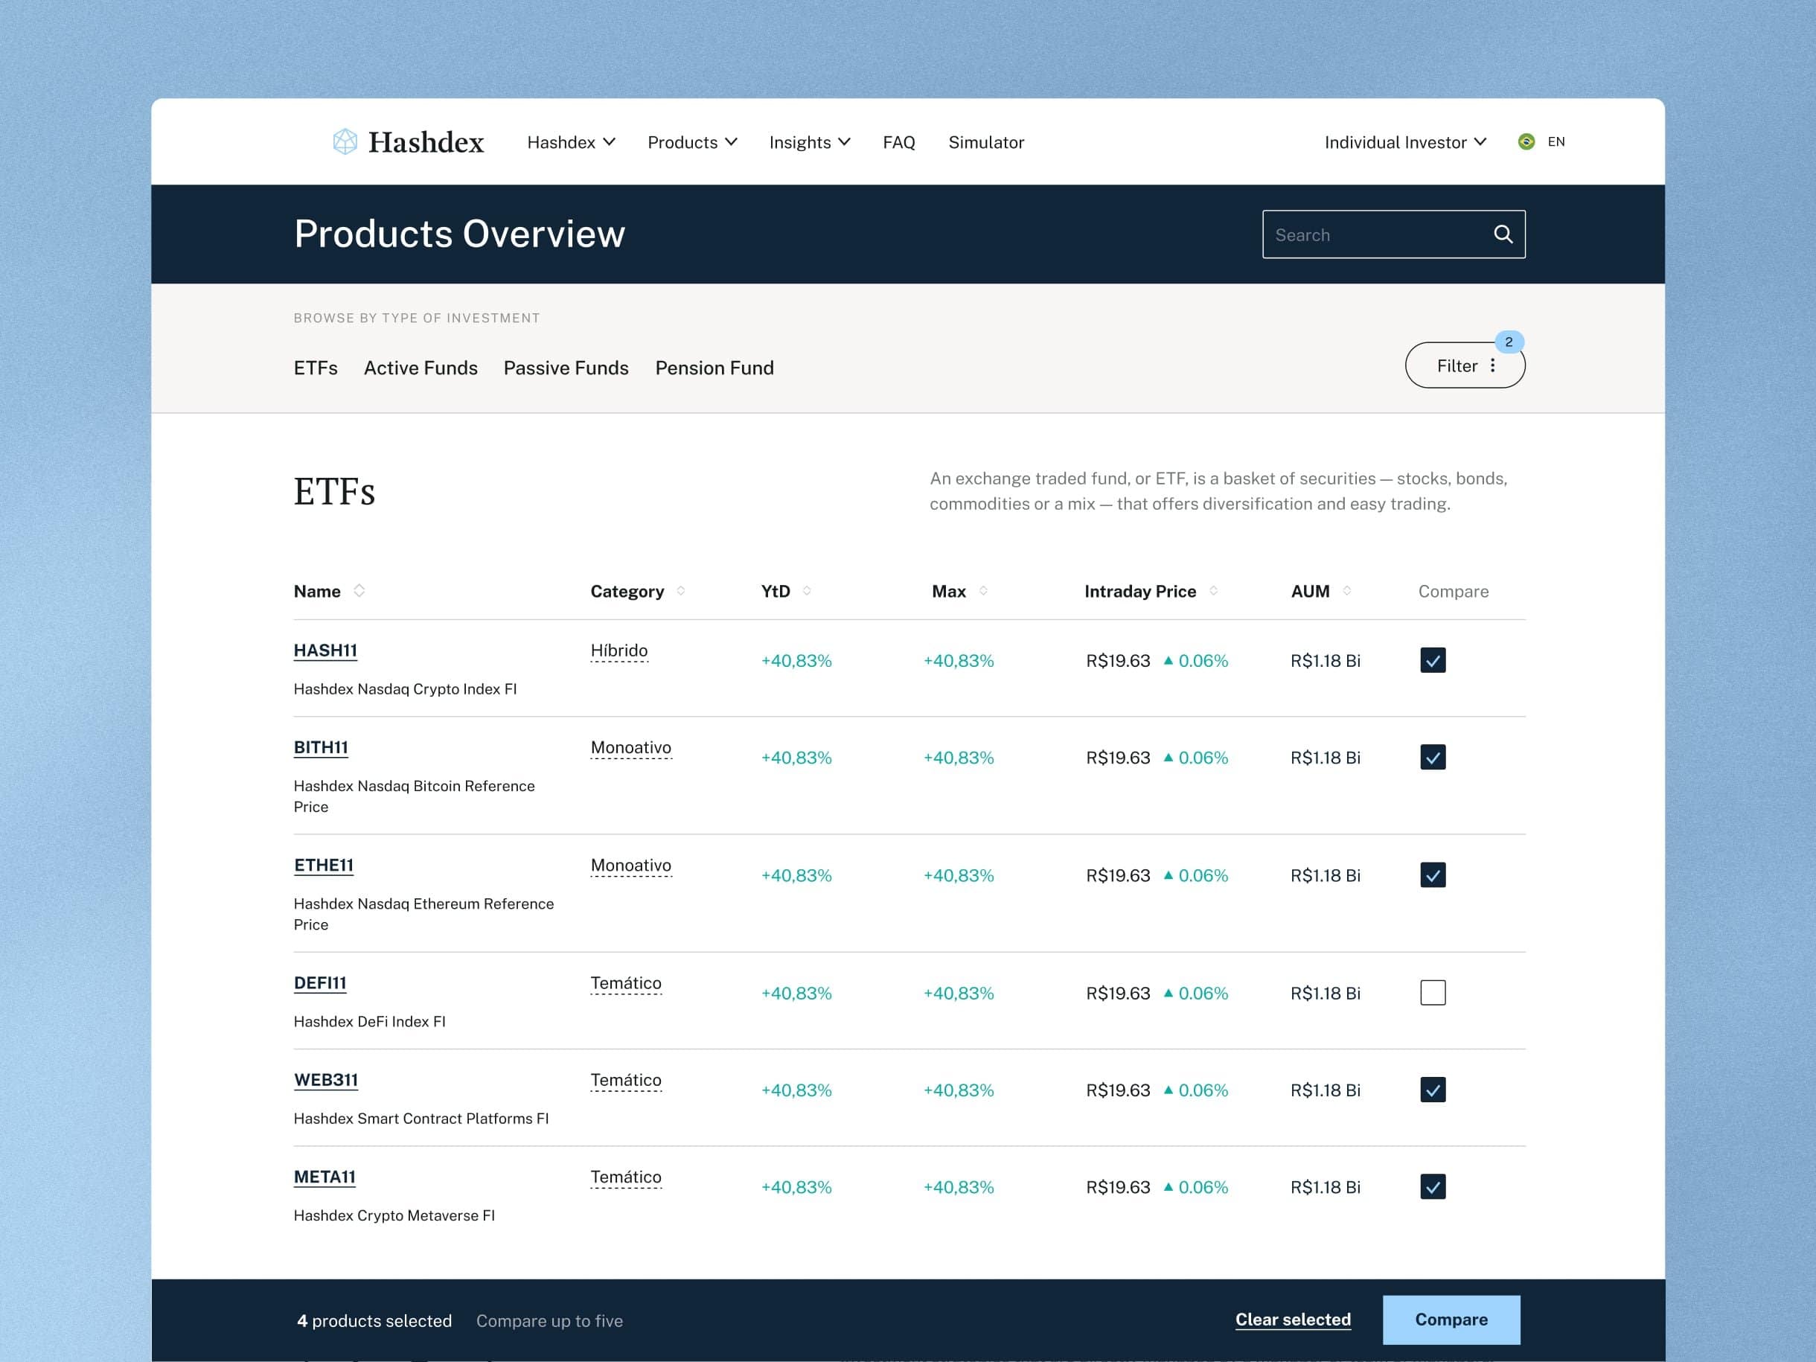Open the Hashdex nav dropdown
This screenshot has height=1362, width=1816.
[571, 143]
